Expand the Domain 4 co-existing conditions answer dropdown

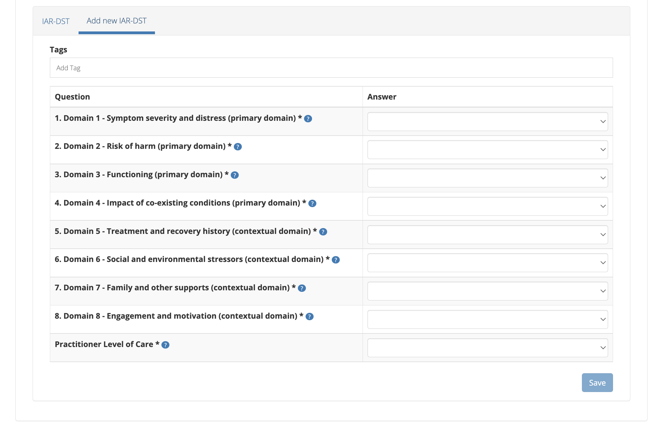(x=488, y=206)
